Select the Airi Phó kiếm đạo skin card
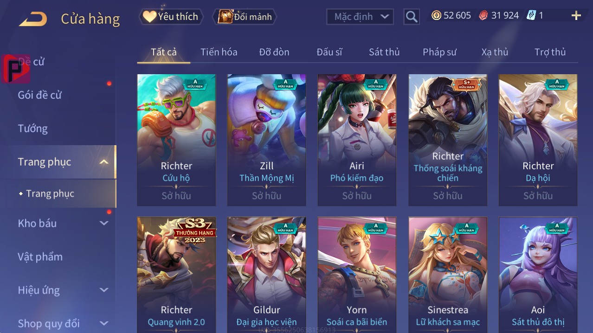The width and height of the screenshot is (593, 333). pos(357,140)
